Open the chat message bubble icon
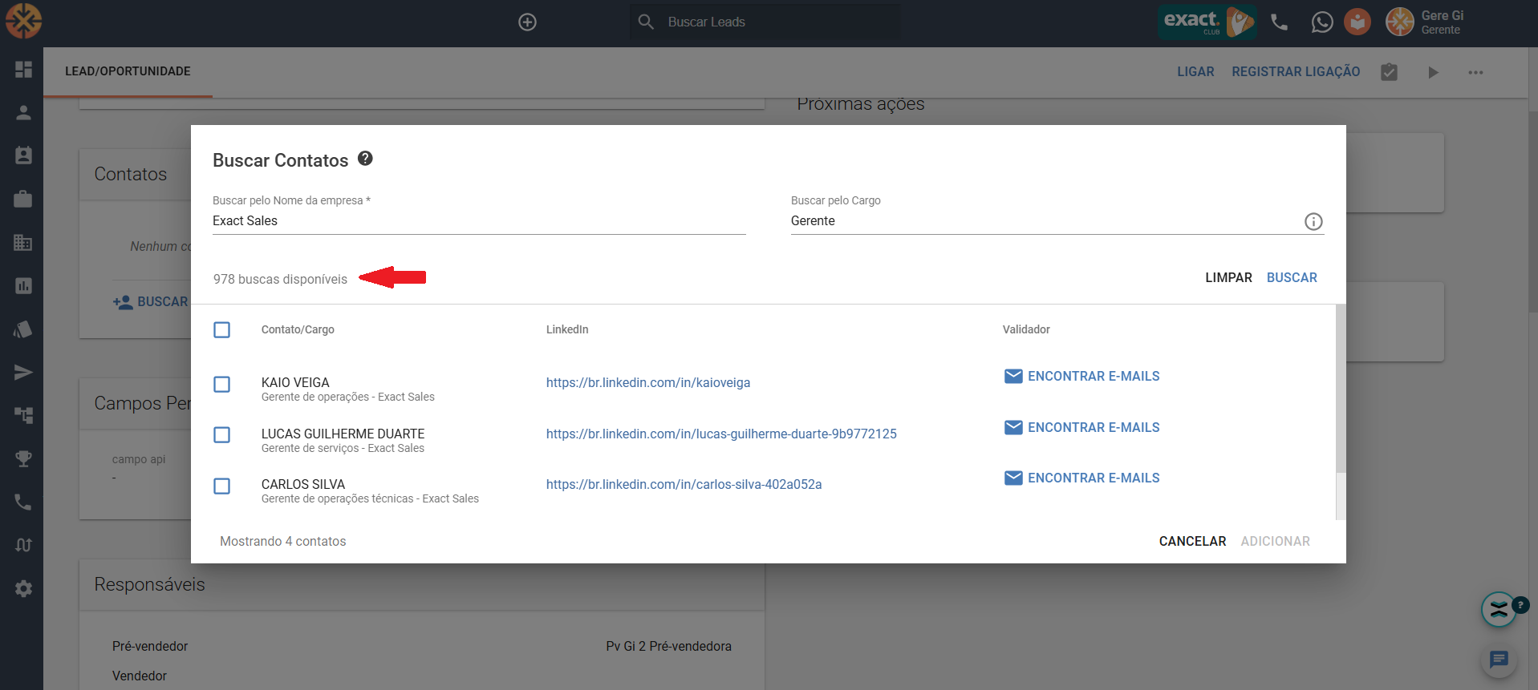 tap(1499, 660)
